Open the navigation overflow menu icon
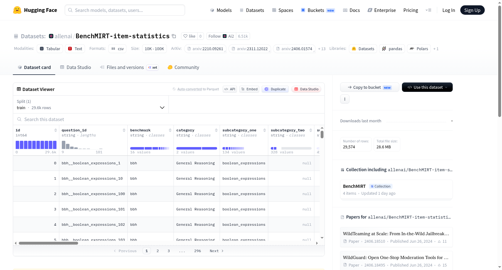 tap(428, 10)
